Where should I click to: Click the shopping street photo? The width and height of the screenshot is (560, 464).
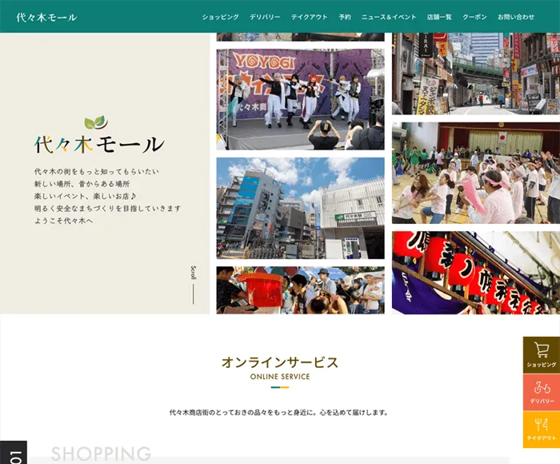tap(476, 74)
